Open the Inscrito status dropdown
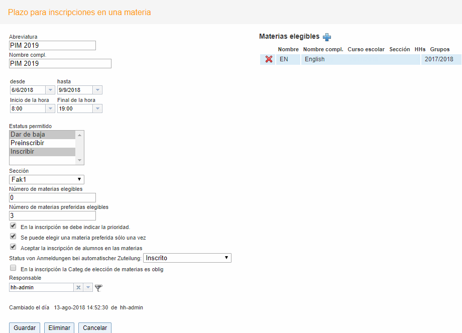This screenshot has height=333, width=462. point(187,258)
